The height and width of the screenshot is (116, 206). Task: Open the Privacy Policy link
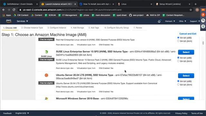pyautogui.click(x=181, y=113)
